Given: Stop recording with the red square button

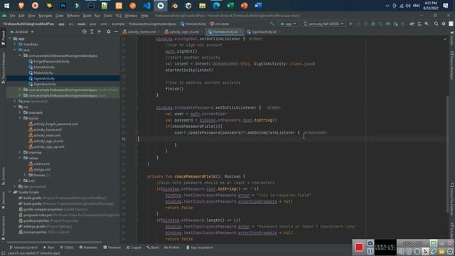Looking at the screenshot, I should [x=359, y=247].
